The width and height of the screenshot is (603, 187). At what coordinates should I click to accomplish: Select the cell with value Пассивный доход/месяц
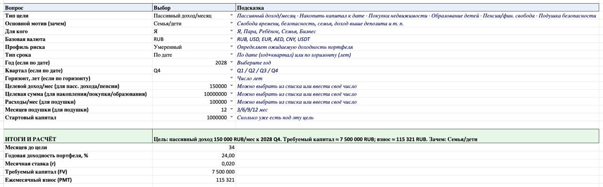(194, 16)
